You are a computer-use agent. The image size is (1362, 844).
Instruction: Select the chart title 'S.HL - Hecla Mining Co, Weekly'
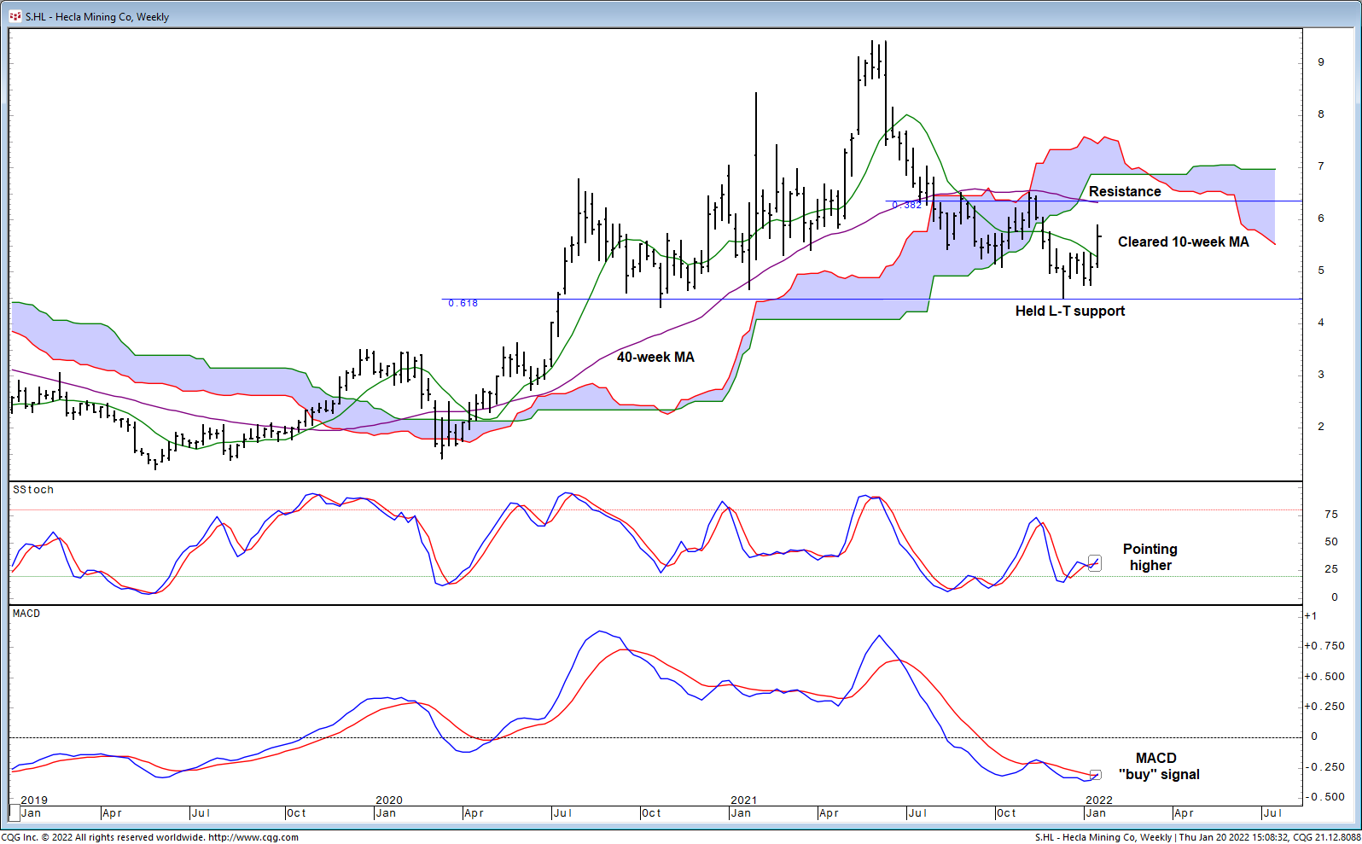tap(97, 17)
